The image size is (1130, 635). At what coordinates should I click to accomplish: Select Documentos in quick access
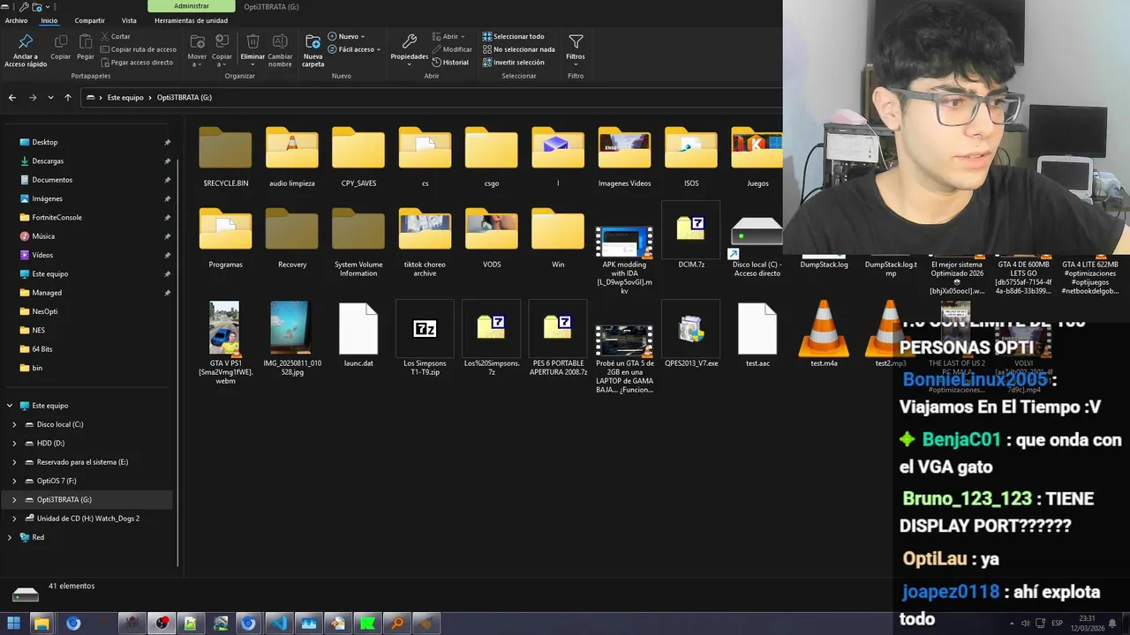pos(52,180)
